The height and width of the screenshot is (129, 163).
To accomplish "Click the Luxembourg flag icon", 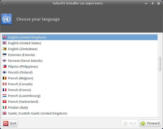I will click(5, 96).
